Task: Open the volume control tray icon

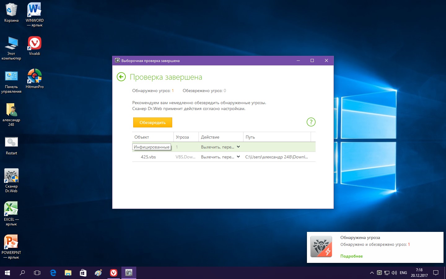Action: (x=394, y=273)
